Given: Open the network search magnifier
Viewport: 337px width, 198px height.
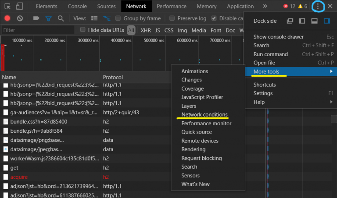Looking at the screenshot, I should coord(61,18).
